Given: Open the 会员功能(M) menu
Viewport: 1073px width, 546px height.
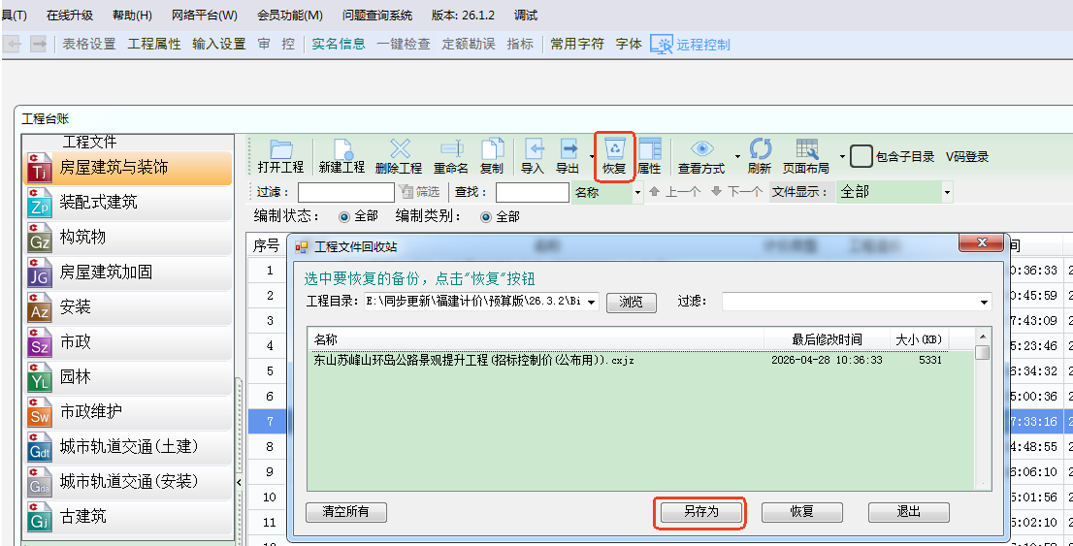Looking at the screenshot, I should click(x=290, y=16).
